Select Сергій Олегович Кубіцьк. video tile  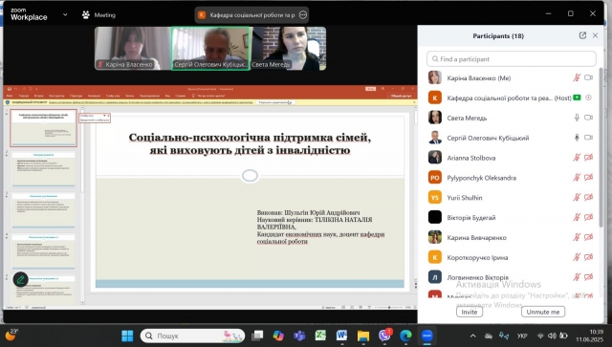coord(210,49)
